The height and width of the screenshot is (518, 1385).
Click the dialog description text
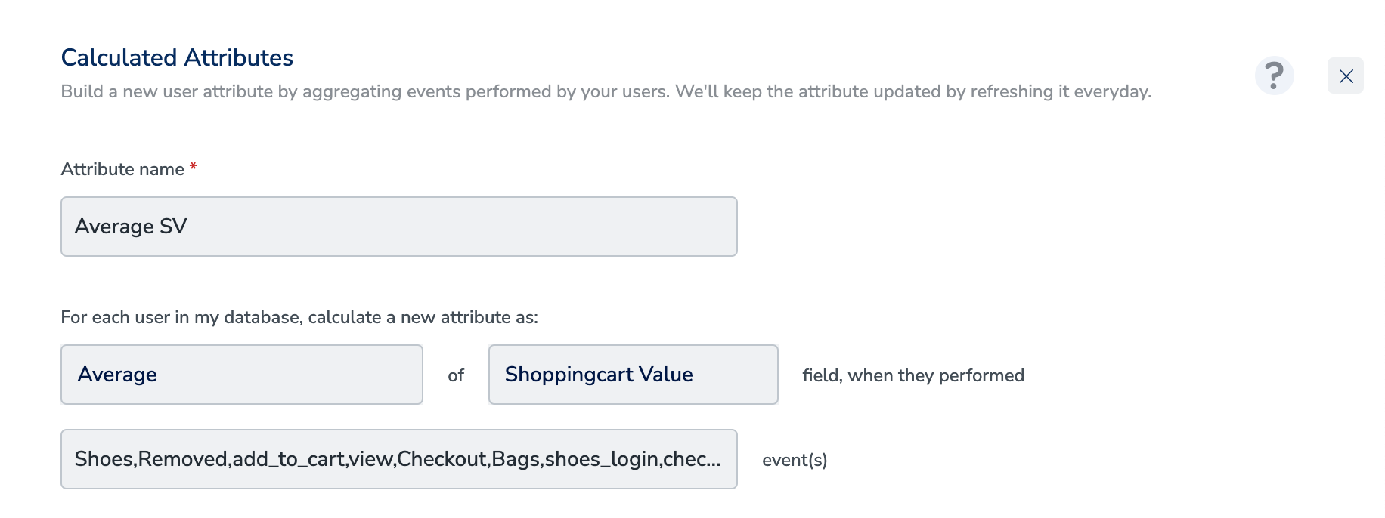[x=605, y=91]
